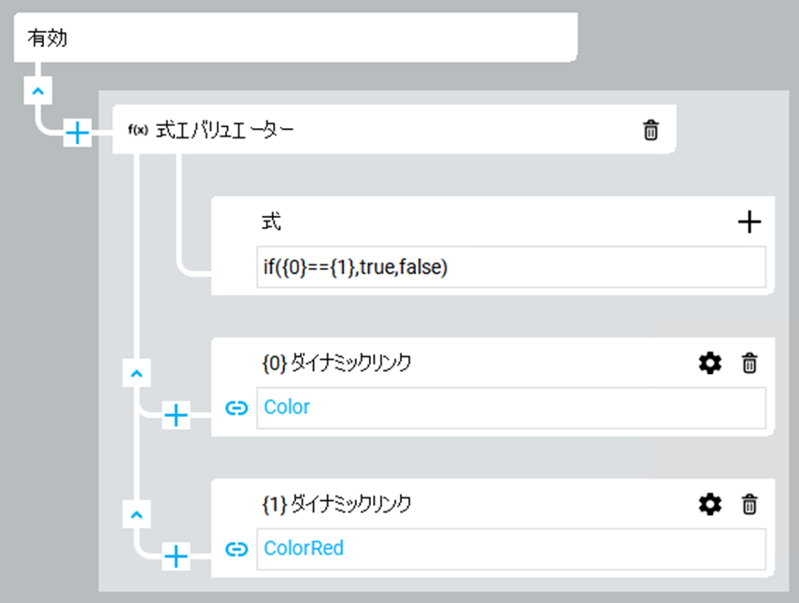The width and height of the screenshot is (799, 603).
Task: Delete the 式エバリュエーター block with trash icon
Action: pos(651,131)
